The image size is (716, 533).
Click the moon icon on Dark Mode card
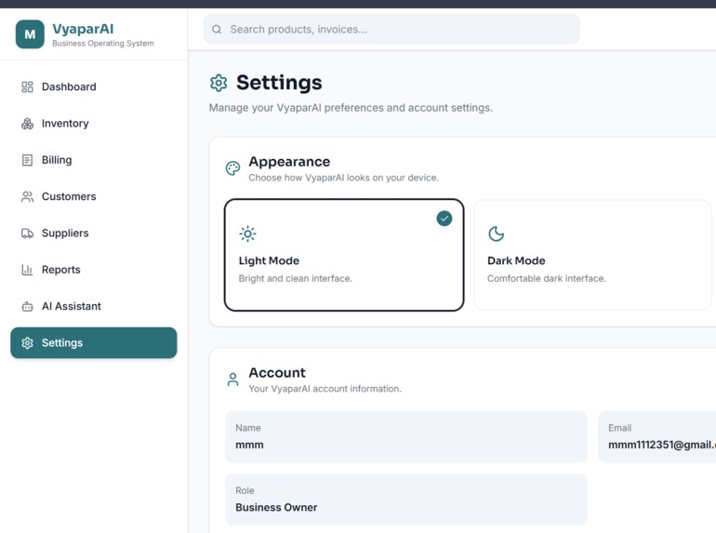tap(496, 233)
